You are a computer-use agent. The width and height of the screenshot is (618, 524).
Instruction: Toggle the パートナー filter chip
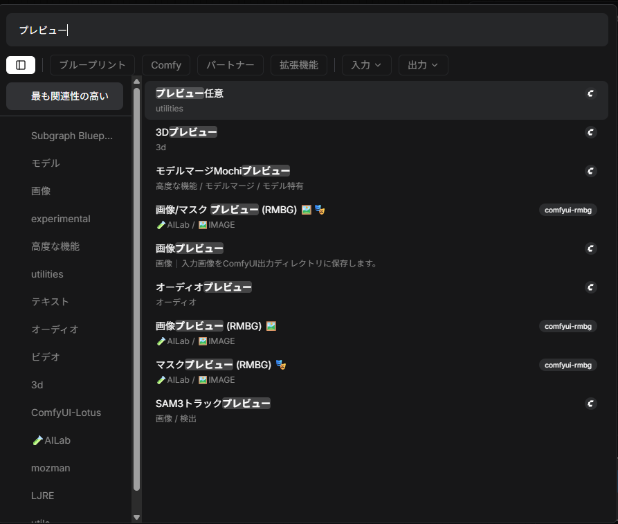(x=230, y=65)
